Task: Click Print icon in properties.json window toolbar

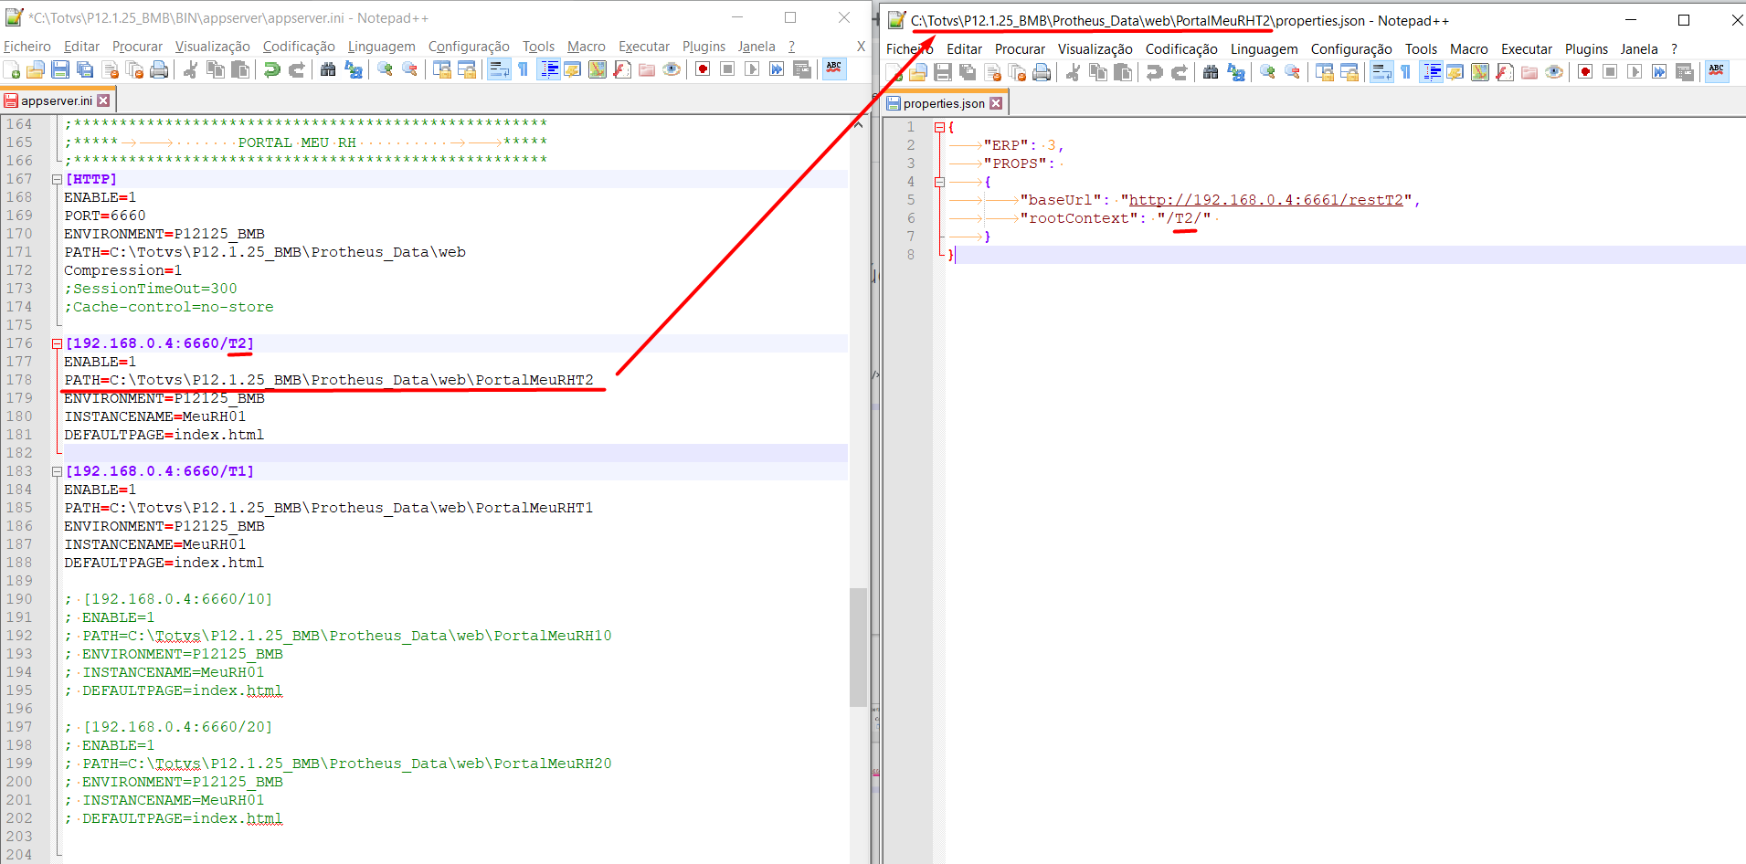Action: 1042,73
